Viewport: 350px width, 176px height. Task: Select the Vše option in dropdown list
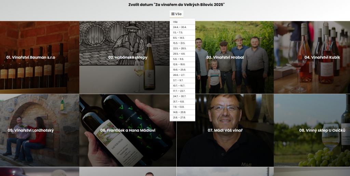pyautogui.click(x=183, y=22)
